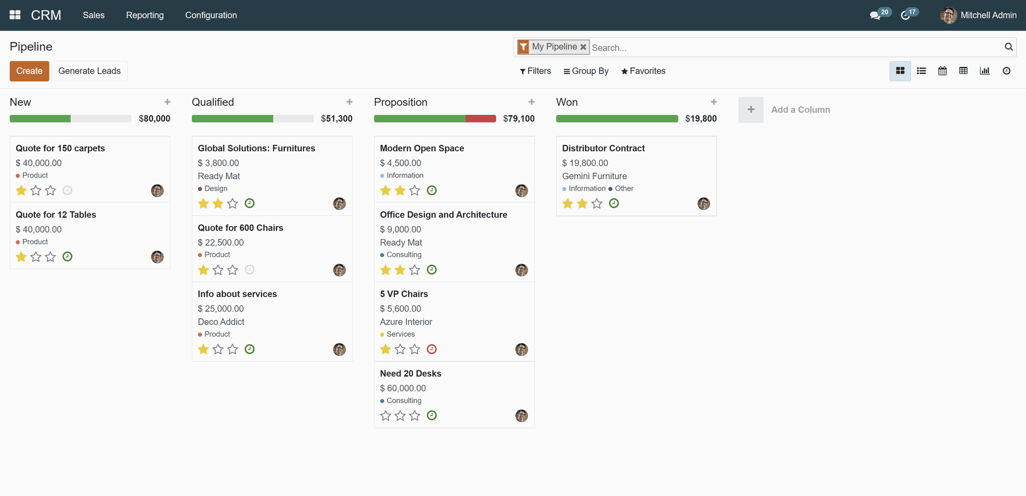This screenshot has height=496, width=1026.
Task: Remove the My Pipeline filter facet
Action: click(583, 47)
